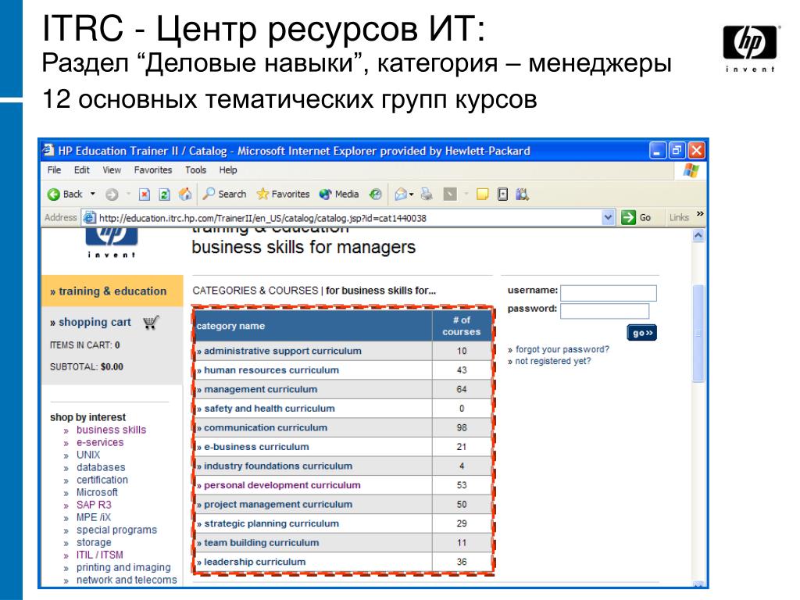Image resolution: width=800 pixels, height=600 pixels.
Task: Open team building curriculum category
Action: [x=262, y=543]
